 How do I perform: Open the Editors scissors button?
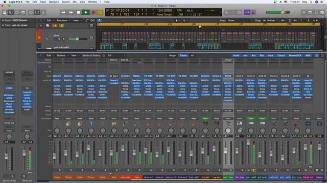[43, 12]
